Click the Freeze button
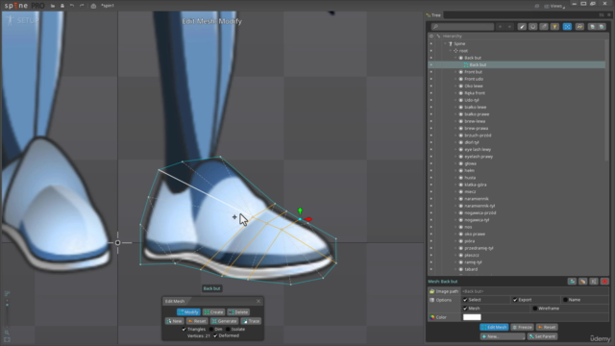Image resolution: width=615 pixels, height=346 pixels. [522, 327]
